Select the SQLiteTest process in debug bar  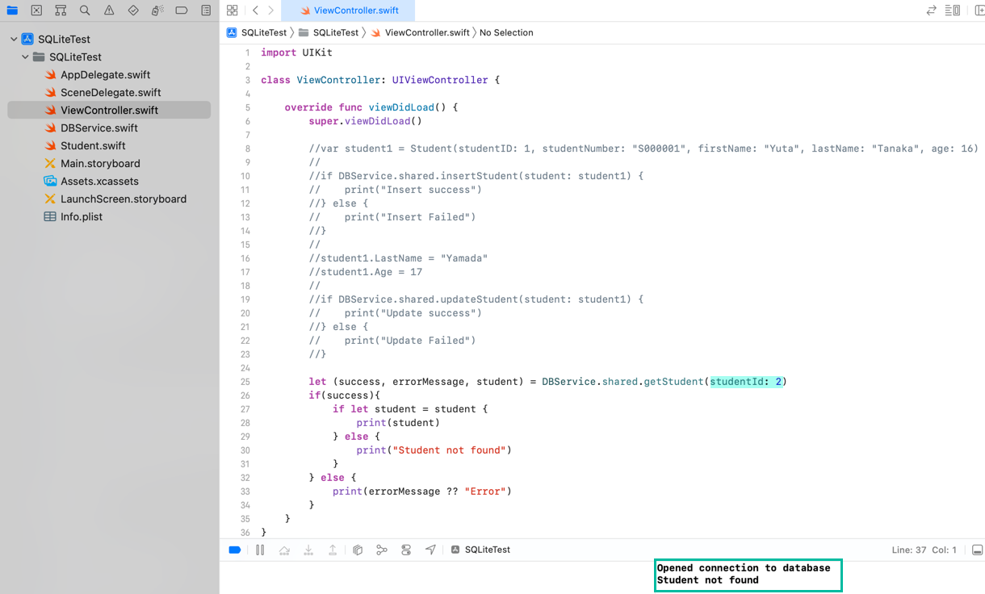tap(480, 550)
